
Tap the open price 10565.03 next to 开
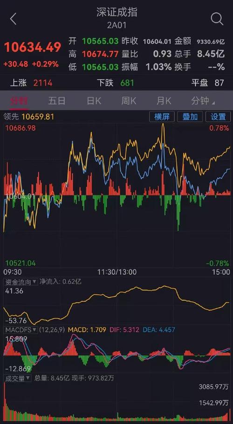pyautogui.click(x=100, y=41)
